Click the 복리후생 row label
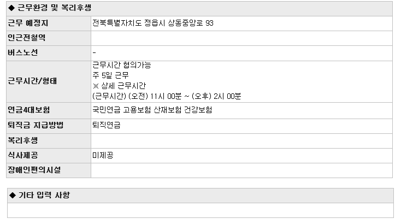The width and height of the screenshot is (401, 224). click(x=23, y=140)
